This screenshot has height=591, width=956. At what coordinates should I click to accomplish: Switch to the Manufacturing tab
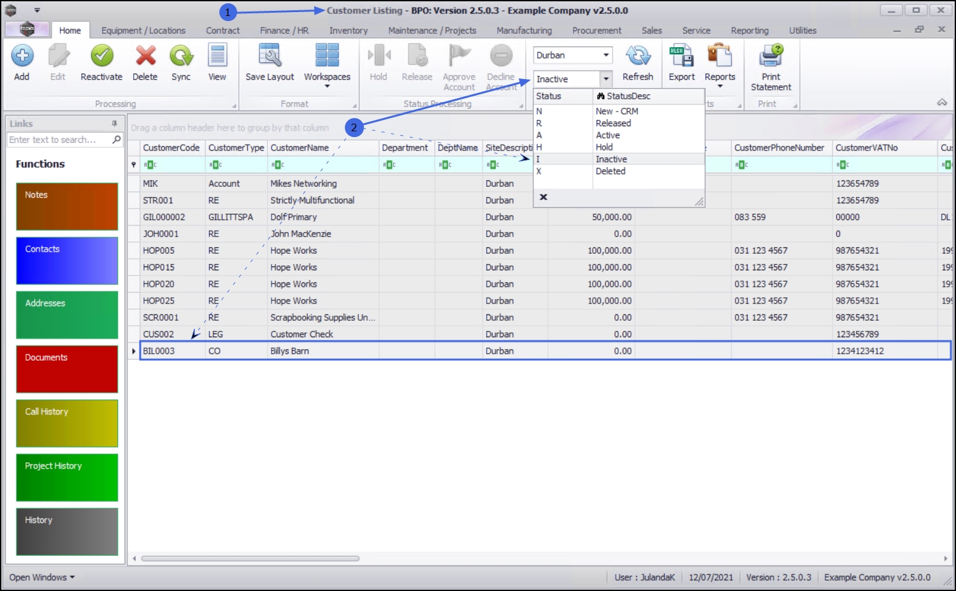[525, 30]
